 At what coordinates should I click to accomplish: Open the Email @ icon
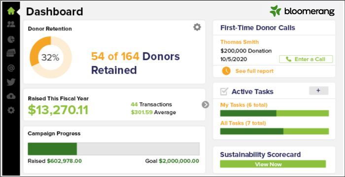[11, 68]
